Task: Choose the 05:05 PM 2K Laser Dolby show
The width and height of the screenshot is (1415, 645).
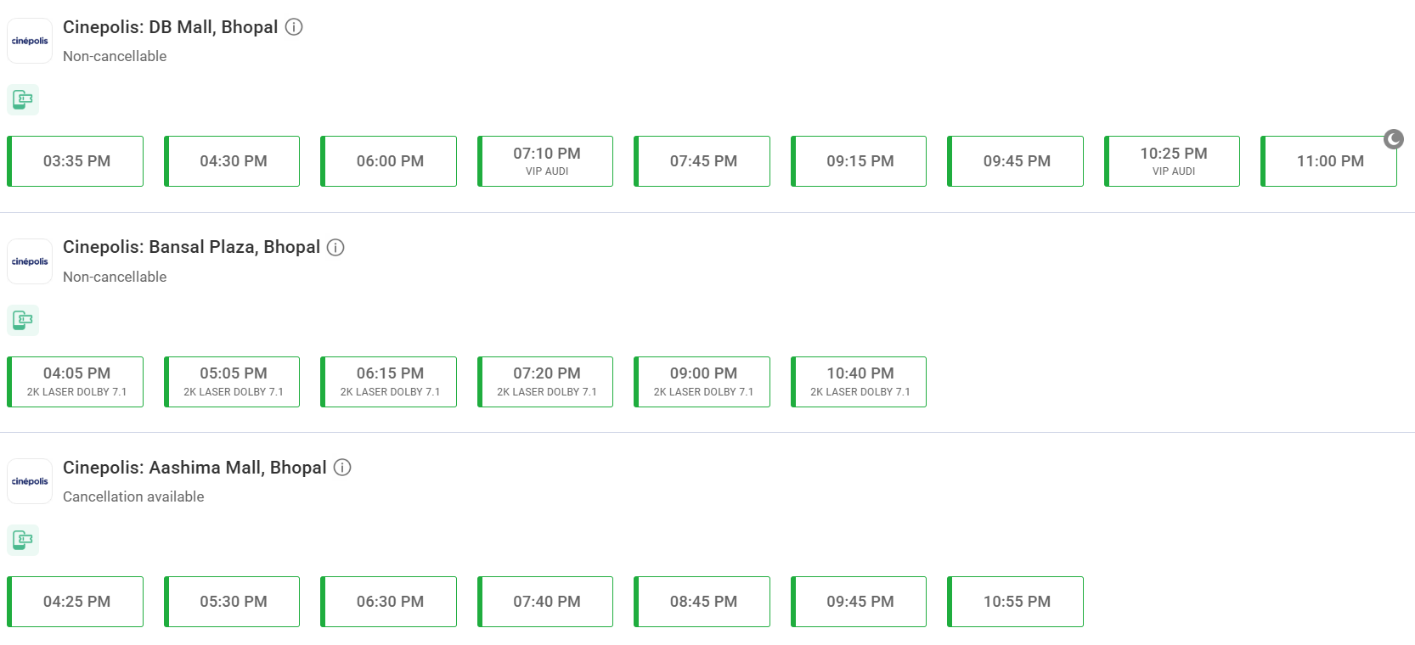Action: click(x=232, y=382)
